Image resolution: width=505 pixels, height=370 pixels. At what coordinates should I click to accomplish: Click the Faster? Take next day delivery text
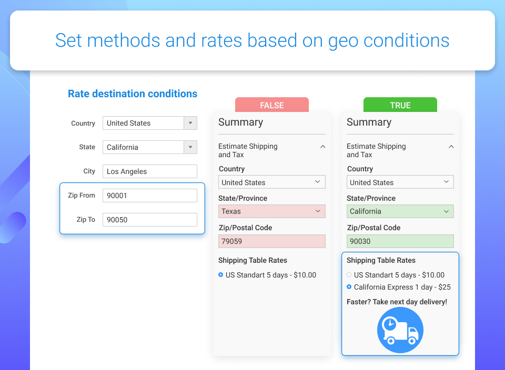pos(397,302)
